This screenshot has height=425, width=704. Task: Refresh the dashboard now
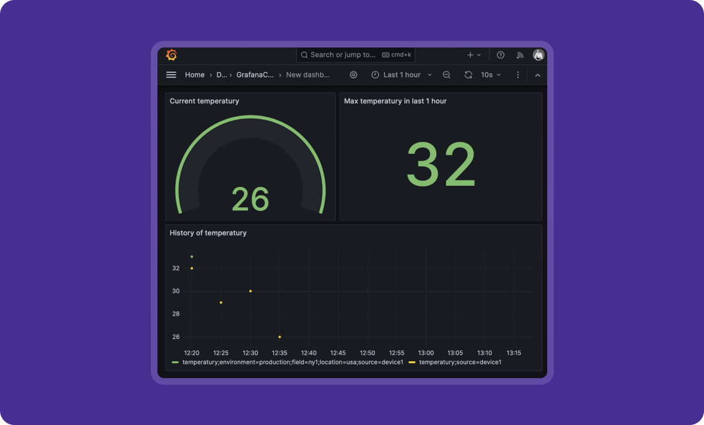tap(469, 75)
